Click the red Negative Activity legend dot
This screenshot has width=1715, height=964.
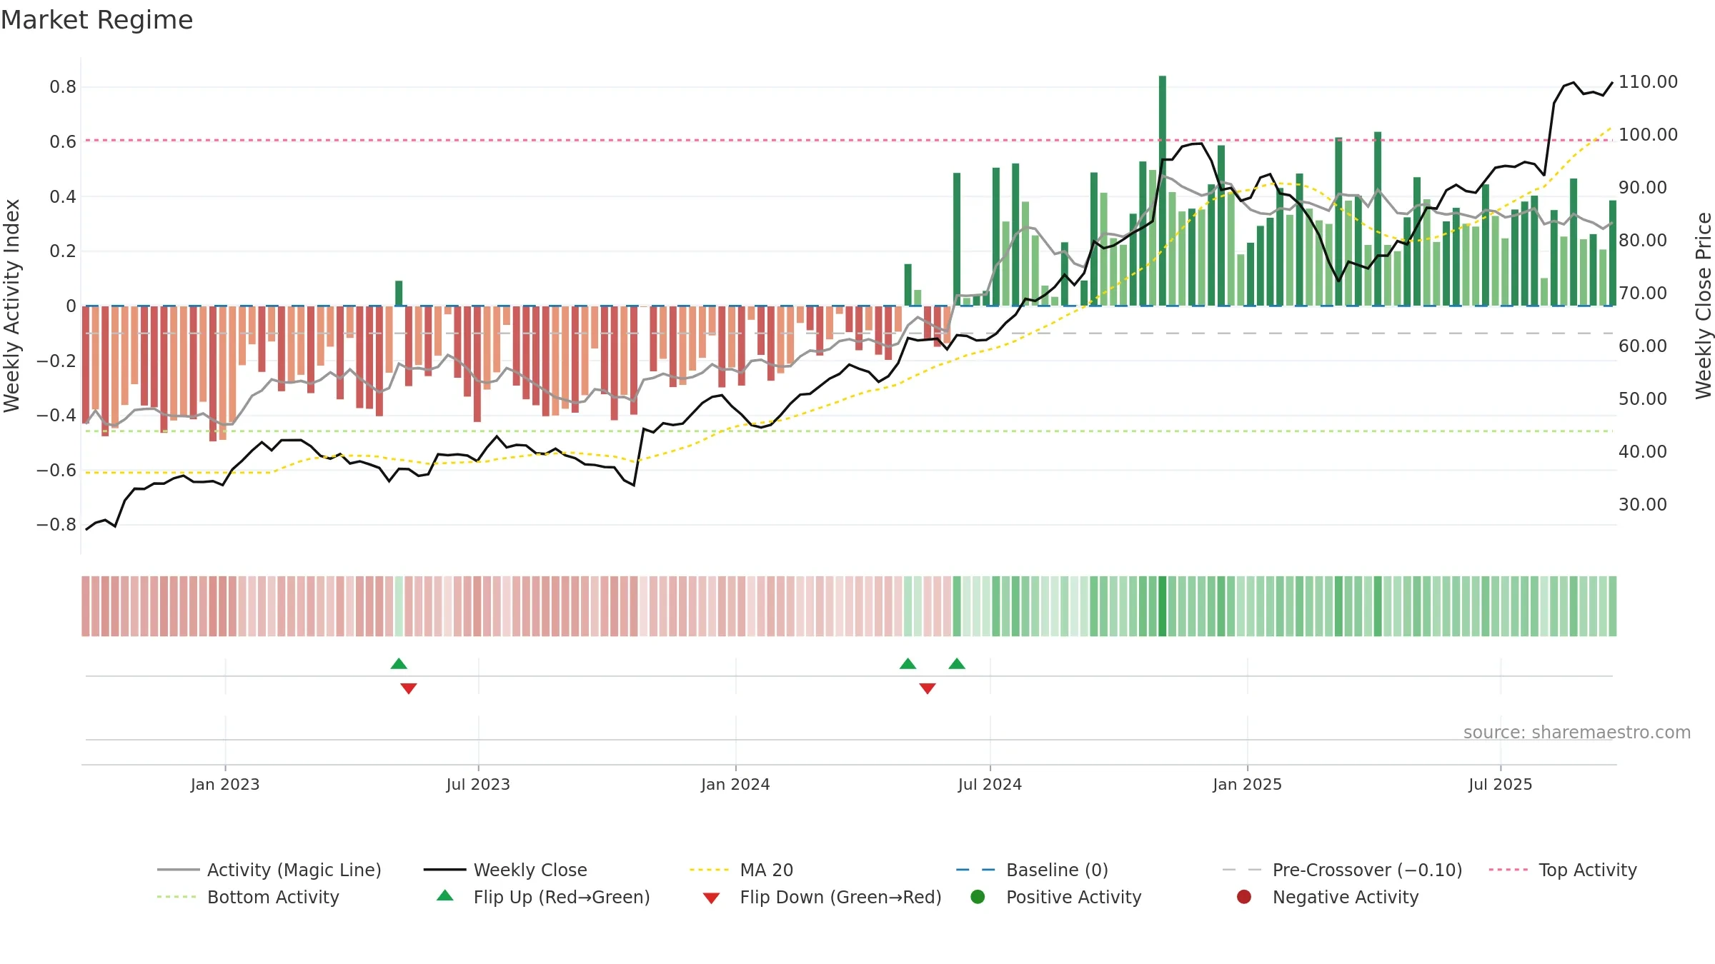pyautogui.click(x=1244, y=896)
